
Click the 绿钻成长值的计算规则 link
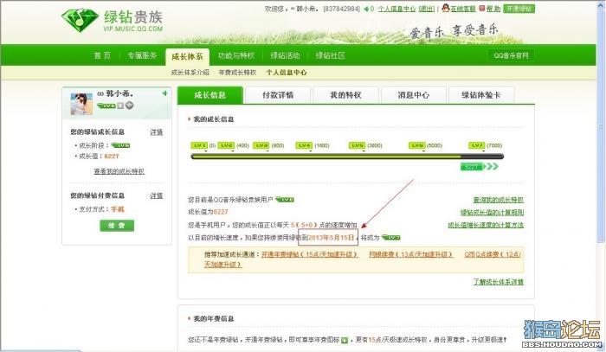point(492,212)
